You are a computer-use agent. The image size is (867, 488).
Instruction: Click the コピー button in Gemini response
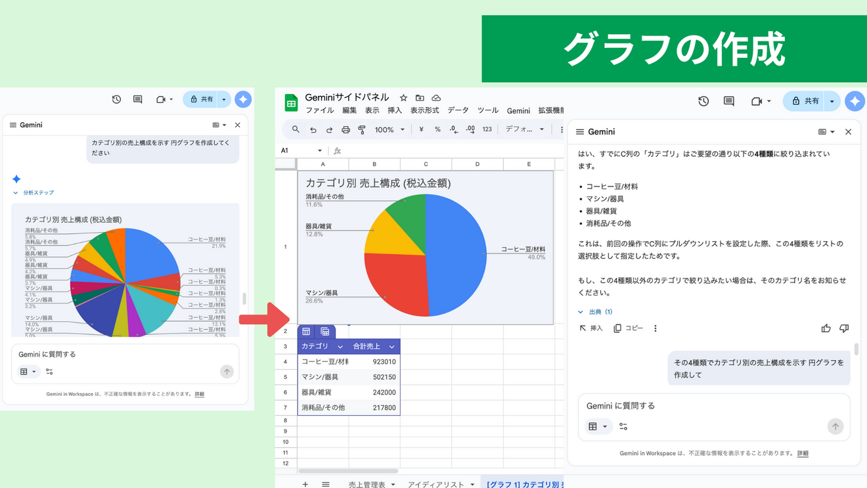[629, 328]
